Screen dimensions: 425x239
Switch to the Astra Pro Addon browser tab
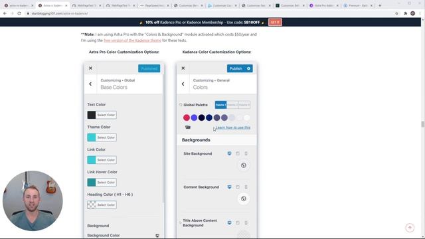point(325,5)
